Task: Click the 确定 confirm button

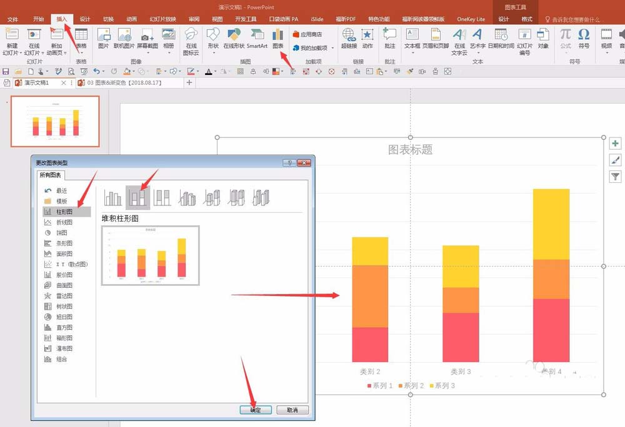Action: tap(255, 410)
